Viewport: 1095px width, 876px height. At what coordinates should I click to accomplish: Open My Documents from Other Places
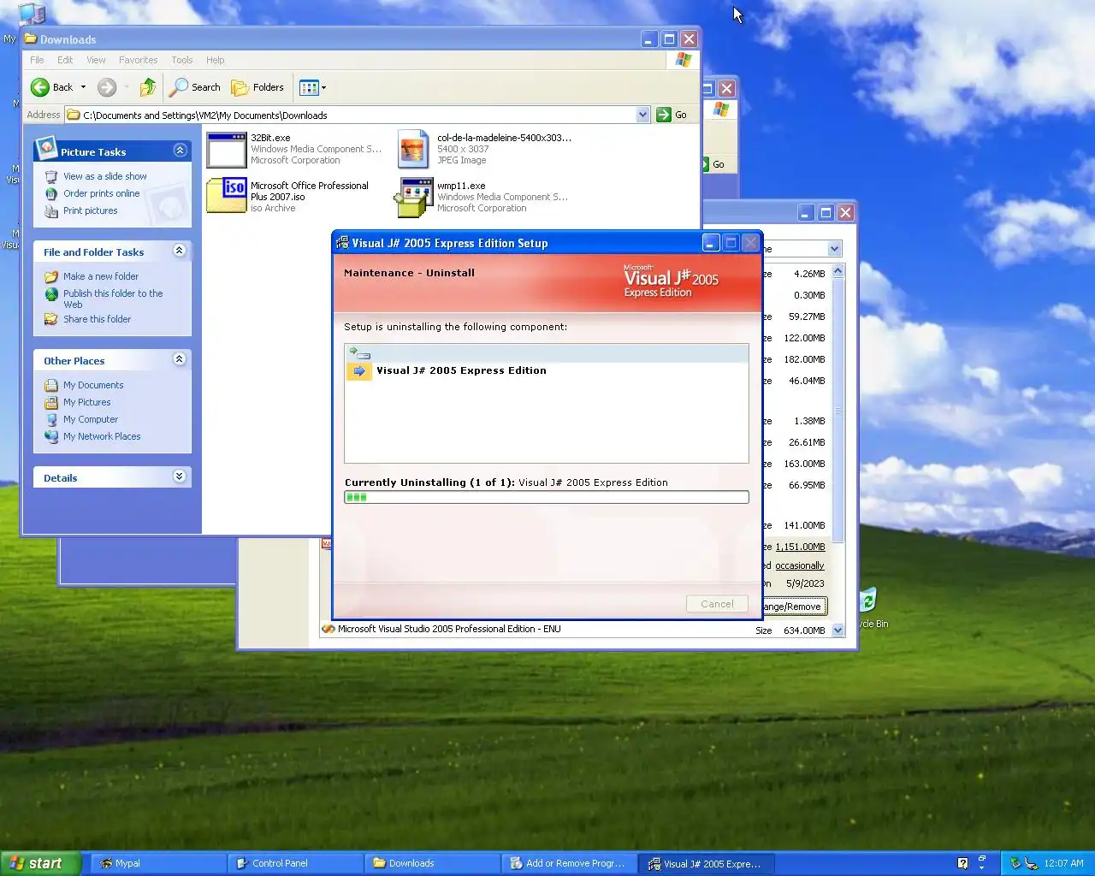pos(92,385)
